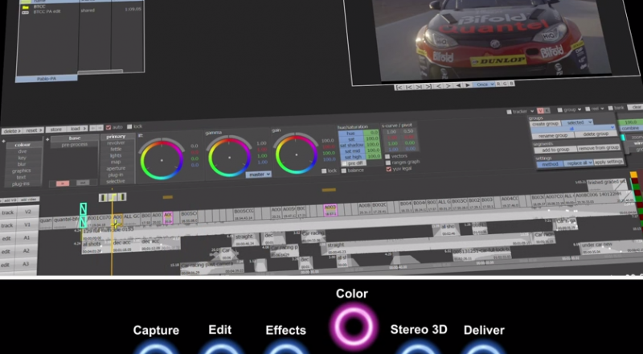Select the Capture ring icon
Image resolution: width=643 pixels, height=354 pixels.
pyautogui.click(x=156, y=348)
